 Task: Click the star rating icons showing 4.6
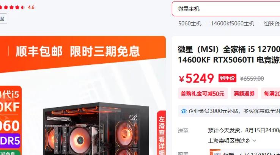click(13, 7)
